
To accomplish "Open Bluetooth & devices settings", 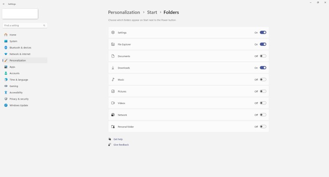I will point(20,47).
